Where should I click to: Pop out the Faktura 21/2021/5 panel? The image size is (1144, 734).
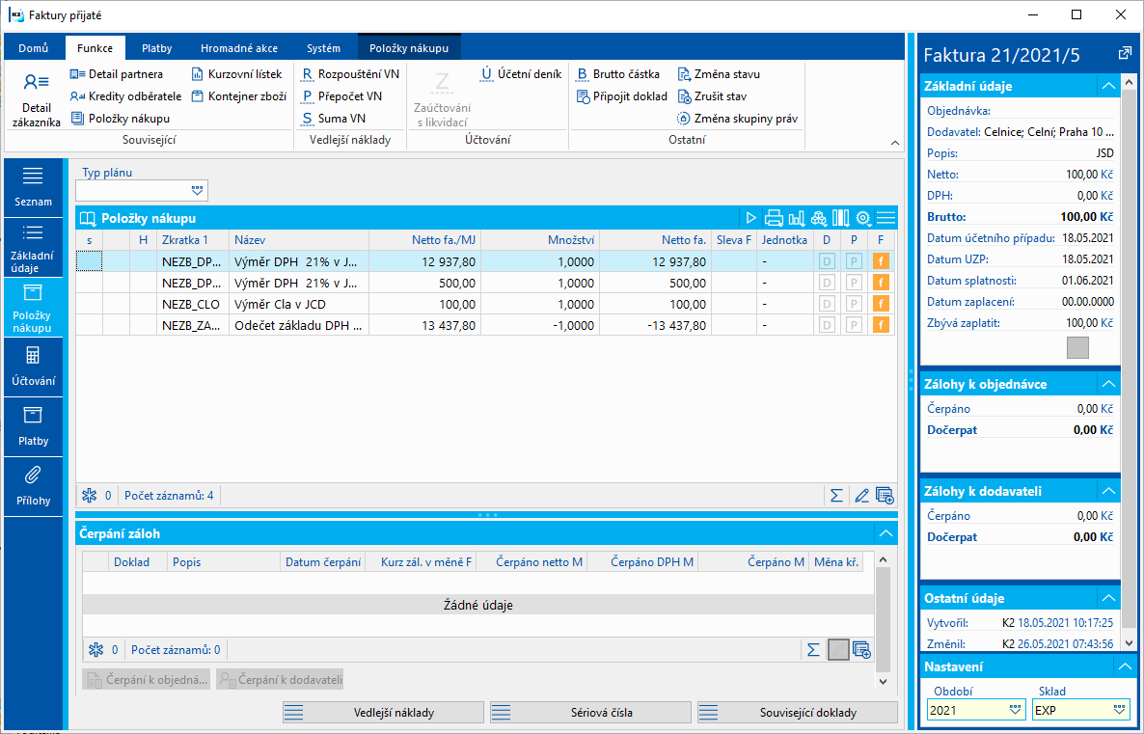click(1125, 54)
